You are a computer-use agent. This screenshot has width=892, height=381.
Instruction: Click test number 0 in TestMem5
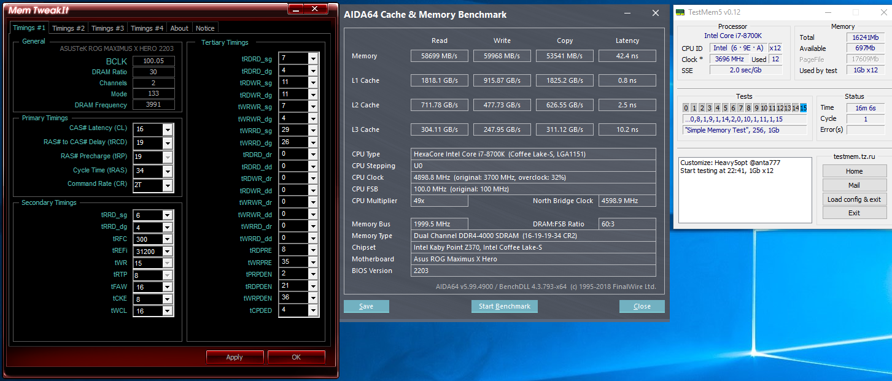click(686, 108)
